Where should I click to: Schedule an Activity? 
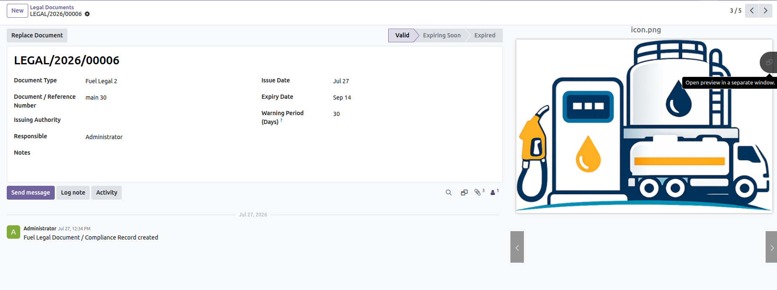(107, 192)
